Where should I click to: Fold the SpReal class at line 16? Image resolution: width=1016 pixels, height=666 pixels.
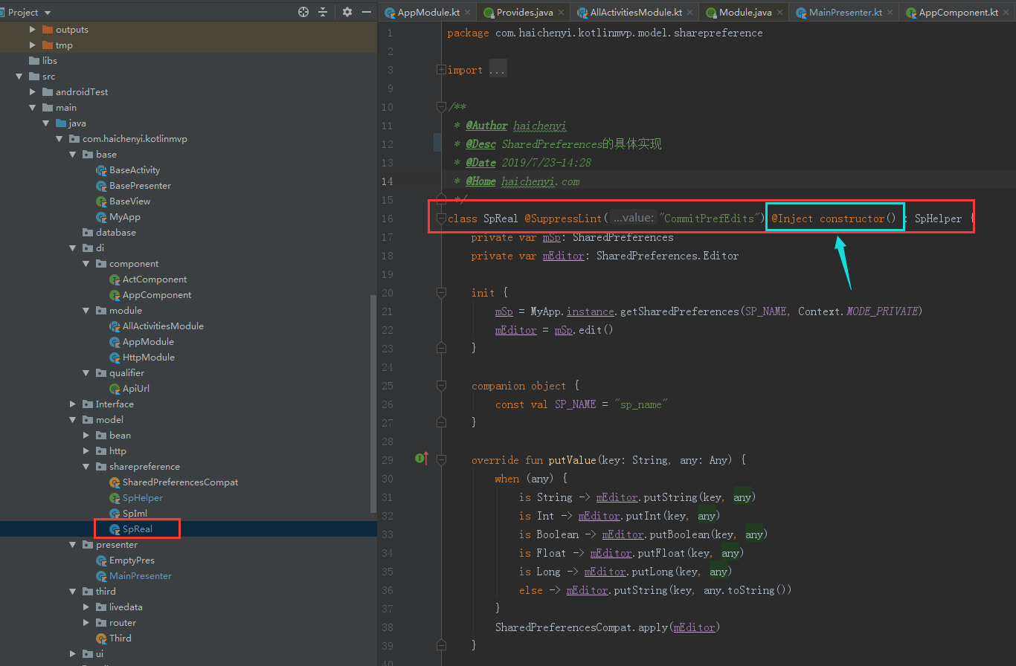tap(441, 219)
